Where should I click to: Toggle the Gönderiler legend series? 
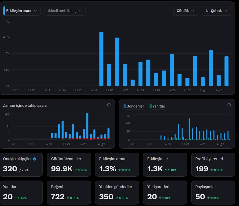134,106
